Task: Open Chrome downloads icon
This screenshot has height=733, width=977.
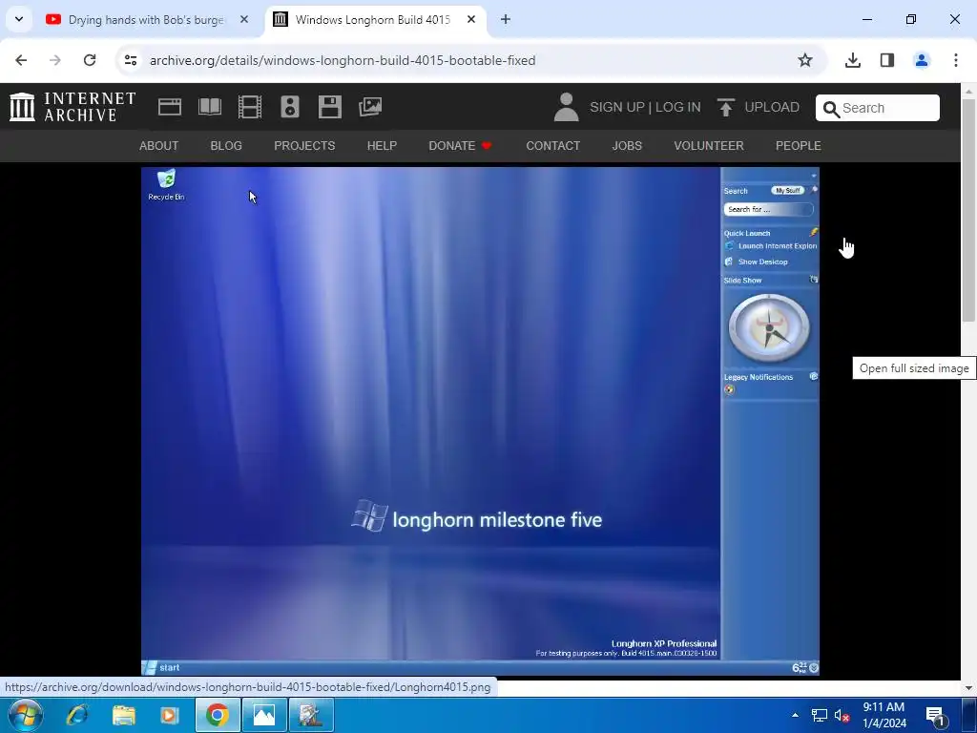Action: 852,60
